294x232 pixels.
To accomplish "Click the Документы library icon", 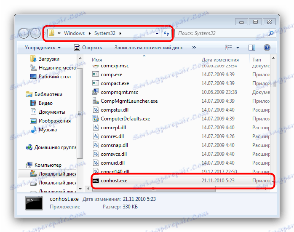I will pyautogui.click(x=33, y=112).
